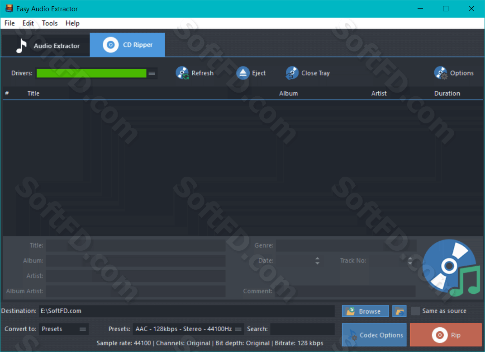Viewport: 485px width, 352px height.
Task: Click the Close Tray disc icon
Action: 292,73
